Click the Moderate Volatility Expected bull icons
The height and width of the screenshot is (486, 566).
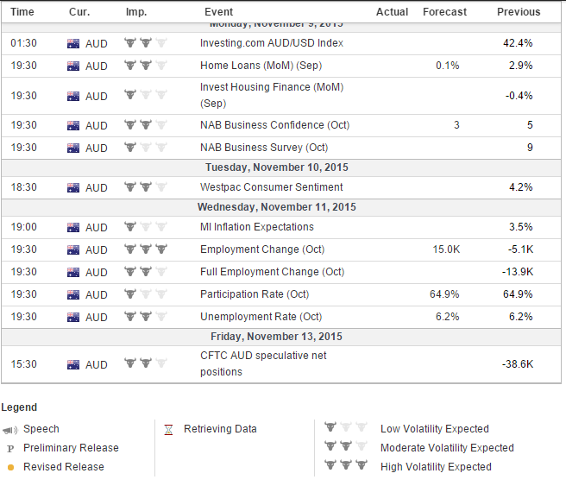pyautogui.click(x=346, y=445)
